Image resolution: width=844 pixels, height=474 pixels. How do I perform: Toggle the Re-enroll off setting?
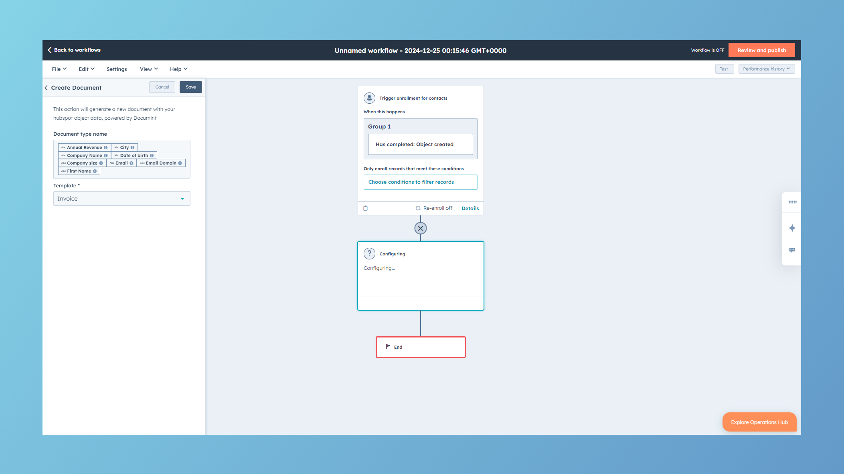[434, 208]
